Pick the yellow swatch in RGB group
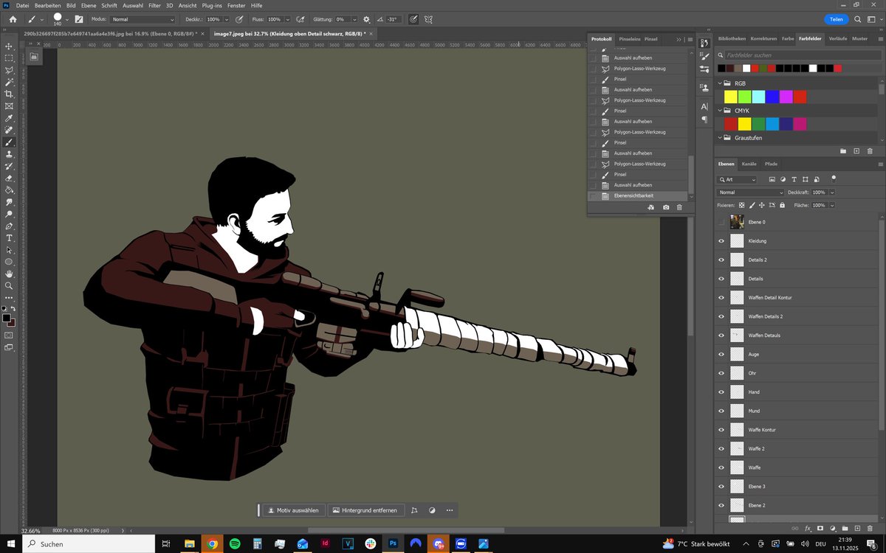Viewport: 886px width, 553px height. click(730, 97)
